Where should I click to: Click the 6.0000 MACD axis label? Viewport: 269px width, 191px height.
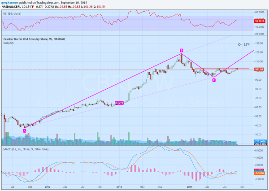pyautogui.click(x=260, y=150)
